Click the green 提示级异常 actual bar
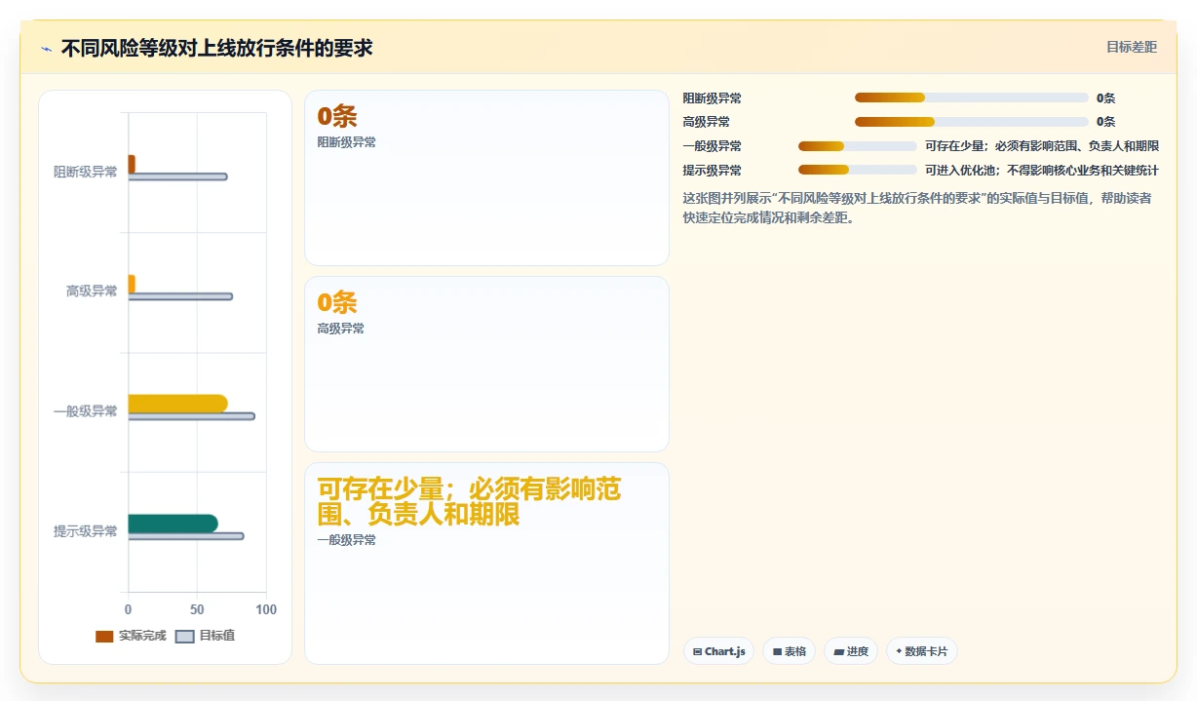The height and width of the screenshot is (701, 1197). [173, 524]
